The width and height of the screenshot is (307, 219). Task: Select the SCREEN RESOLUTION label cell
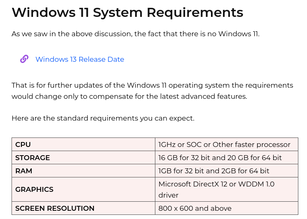coord(55,208)
